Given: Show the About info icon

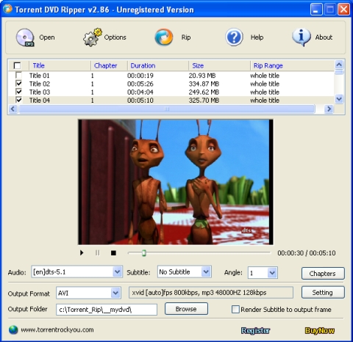Looking at the screenshot, I should click(302, 37).
